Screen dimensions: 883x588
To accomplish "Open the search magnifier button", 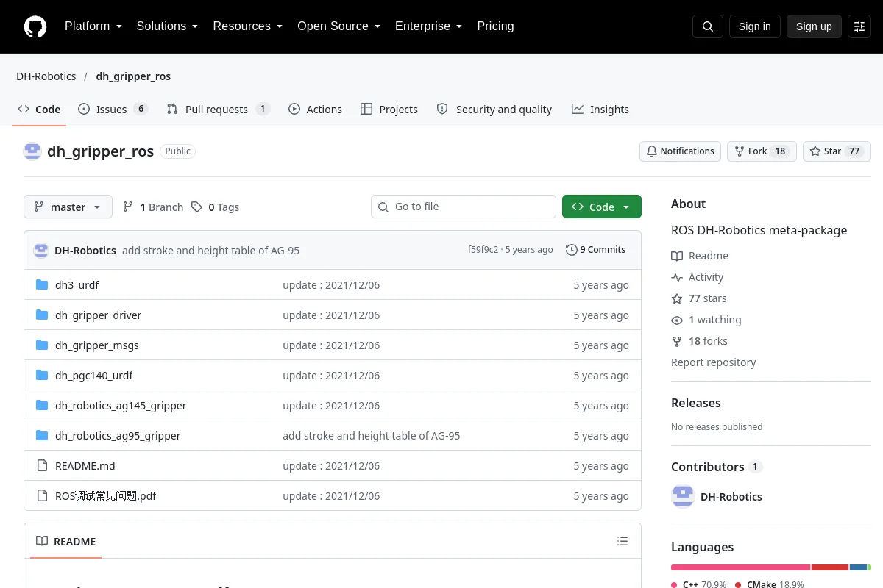I will [x=708, y=26].
